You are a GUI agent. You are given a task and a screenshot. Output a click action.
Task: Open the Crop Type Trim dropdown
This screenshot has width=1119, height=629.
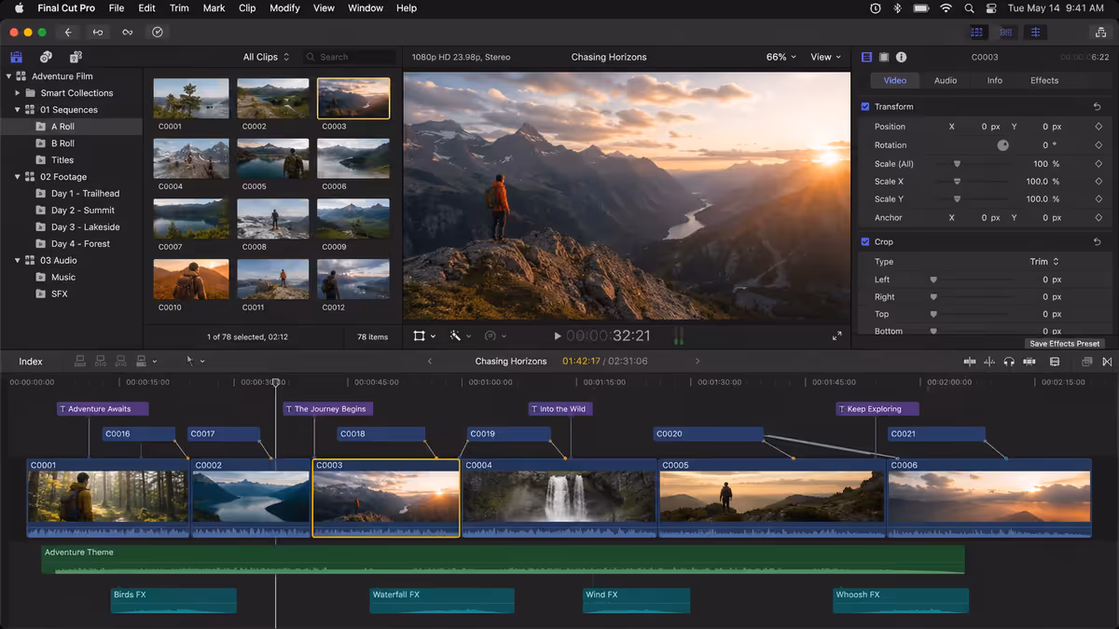pyautogui.click(x=1044, y=262)
